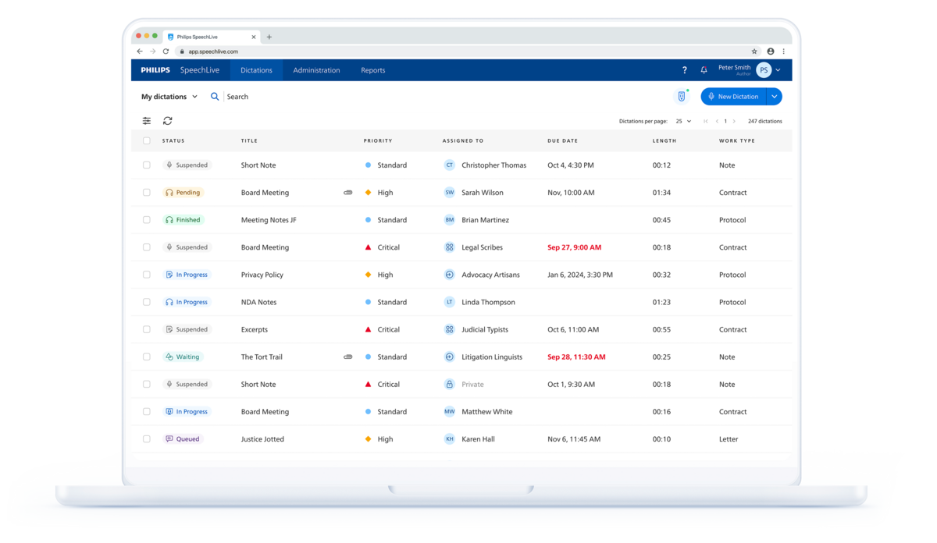This screenshot has width=937, height=543.
Task: Click the SpeechMike device icon
Action: click(x=682, y=97)
